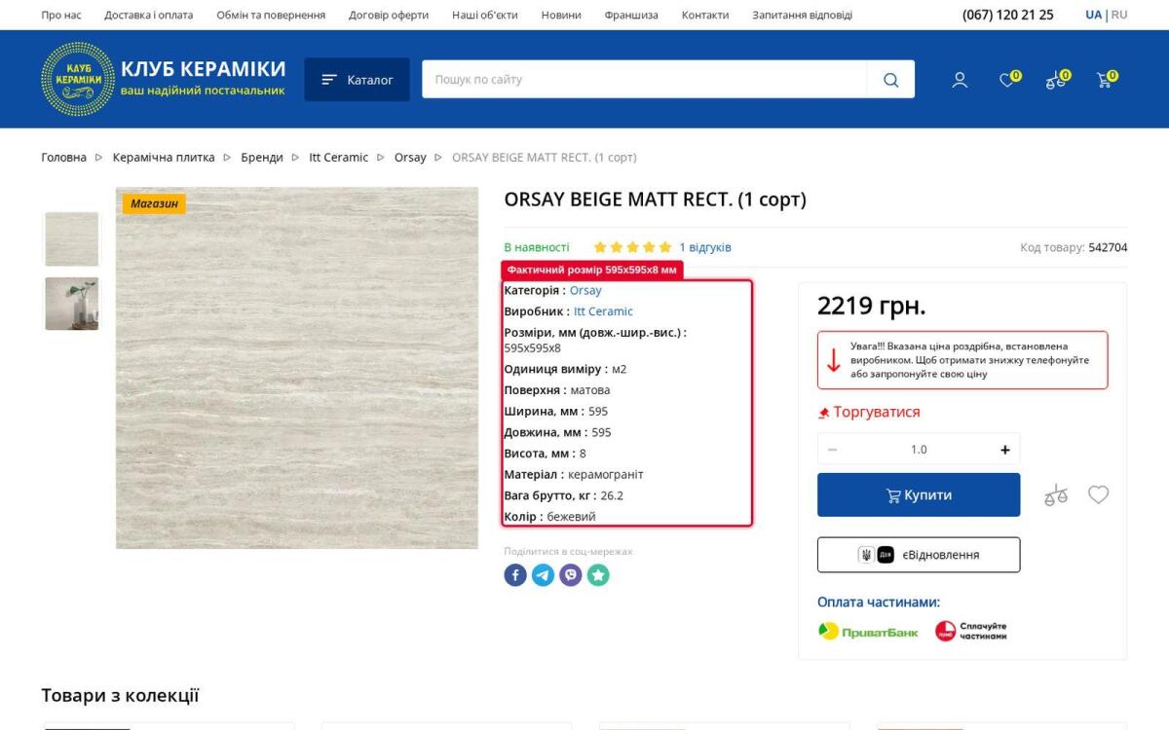Go to Orsay breadcrumb
Viewport: 1169px width, 730px height.
pyautogui.click(x=410, y=157)
